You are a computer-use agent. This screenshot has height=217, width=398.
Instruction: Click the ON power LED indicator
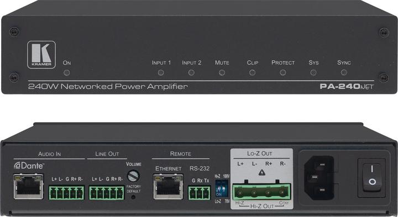click(67, 73)
